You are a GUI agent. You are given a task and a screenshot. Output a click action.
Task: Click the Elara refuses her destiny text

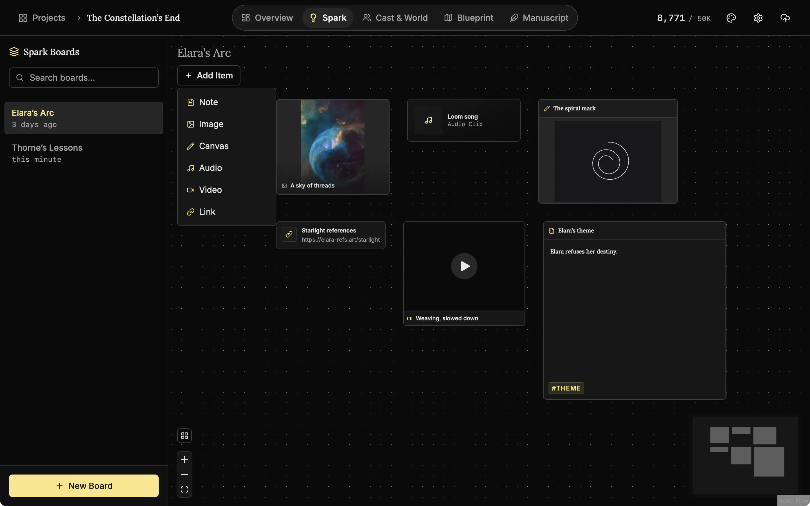[584, 251]
